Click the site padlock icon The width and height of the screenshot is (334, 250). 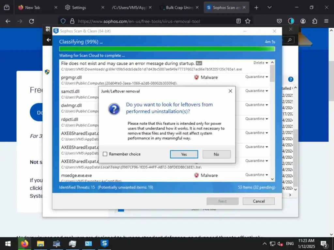[72, 21]
